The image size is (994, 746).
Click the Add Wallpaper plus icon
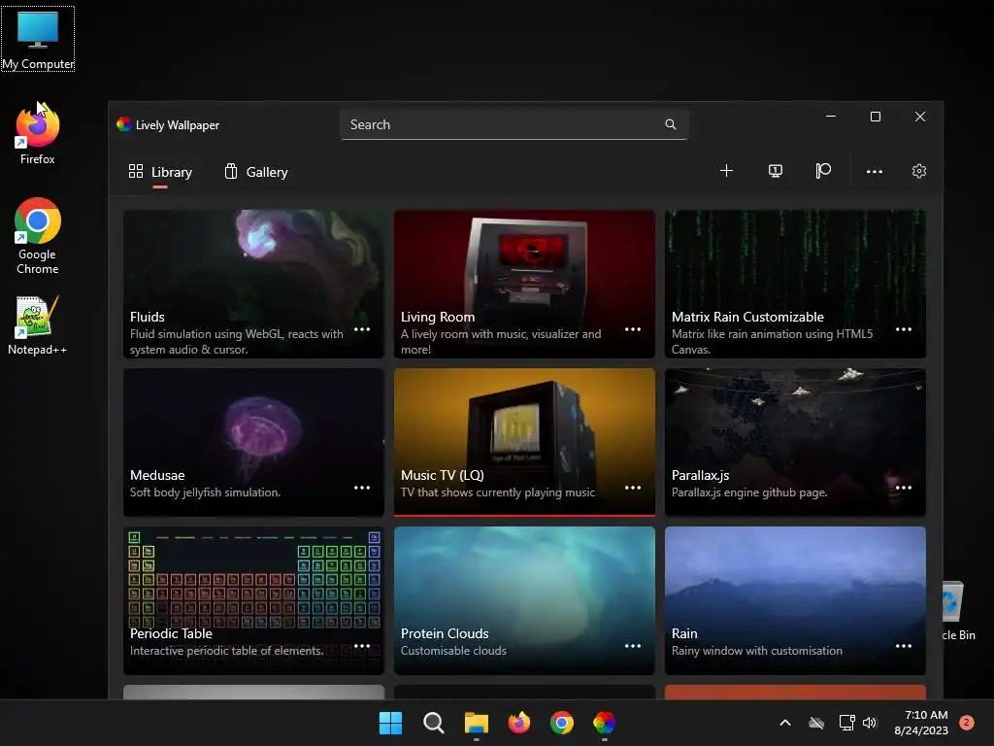pyautogui.click(x=726, y=171)
